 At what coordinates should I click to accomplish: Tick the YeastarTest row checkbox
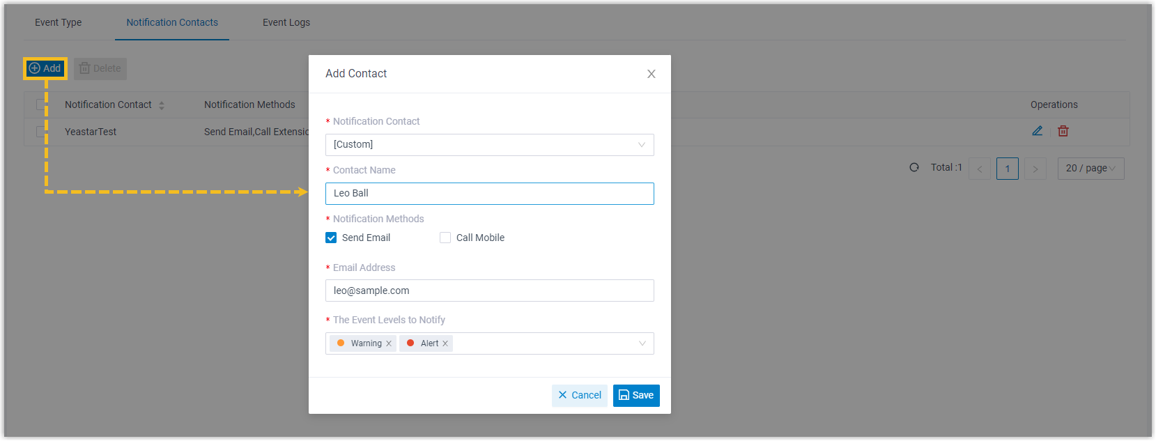41,132
